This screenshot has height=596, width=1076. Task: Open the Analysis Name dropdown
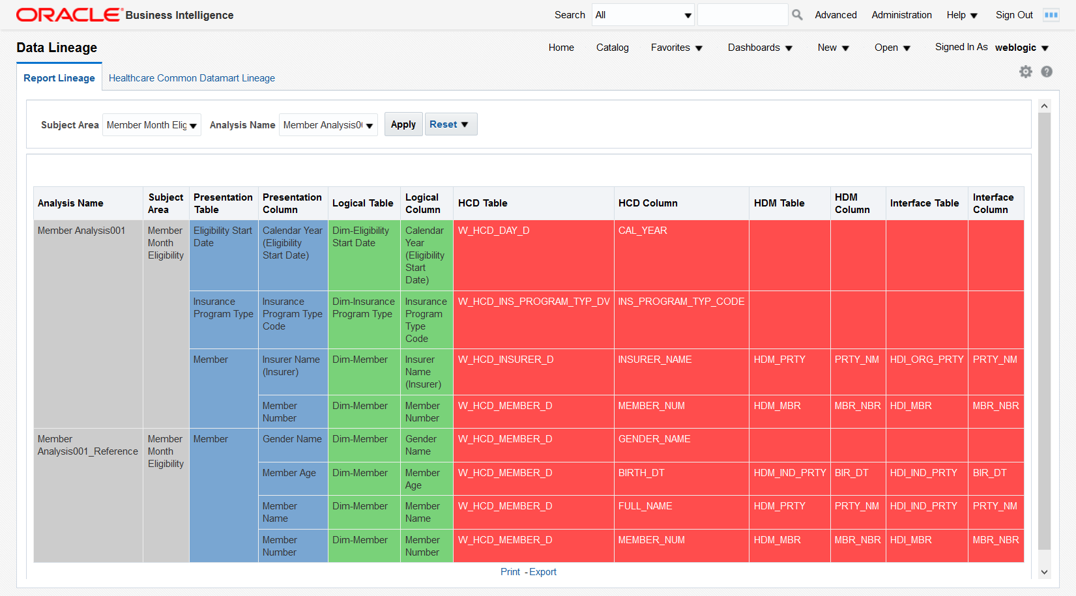click(328, 125)
